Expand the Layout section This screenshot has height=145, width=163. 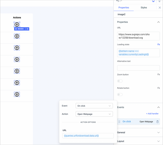(x=138, y=141)
